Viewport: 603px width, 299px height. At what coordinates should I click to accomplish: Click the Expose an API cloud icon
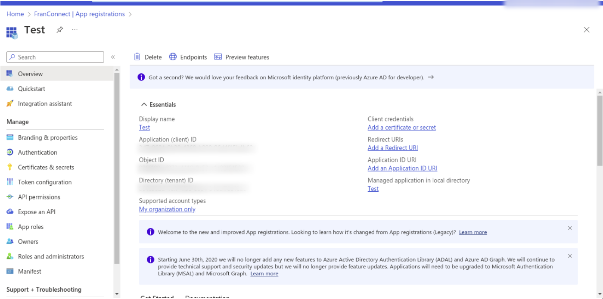(10, 212)
